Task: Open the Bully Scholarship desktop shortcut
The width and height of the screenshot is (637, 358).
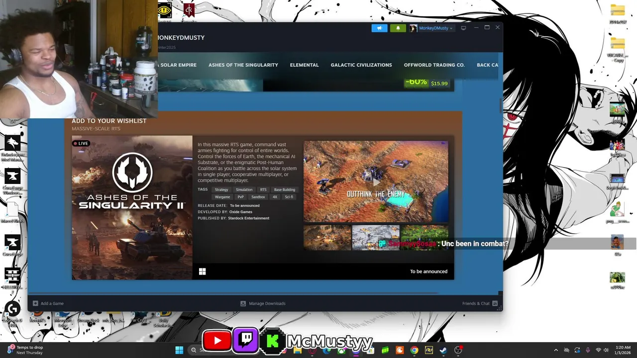Action: click(163, 320)
